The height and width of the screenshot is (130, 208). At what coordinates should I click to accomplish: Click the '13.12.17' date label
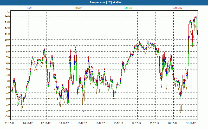coord(82,123)
